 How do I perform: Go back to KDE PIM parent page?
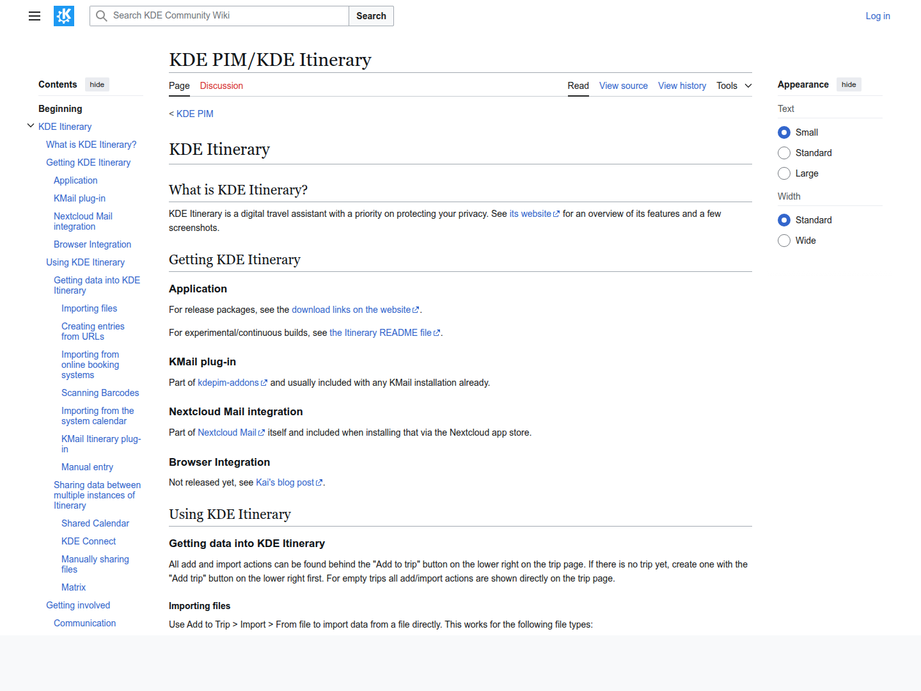click(195, 114)
